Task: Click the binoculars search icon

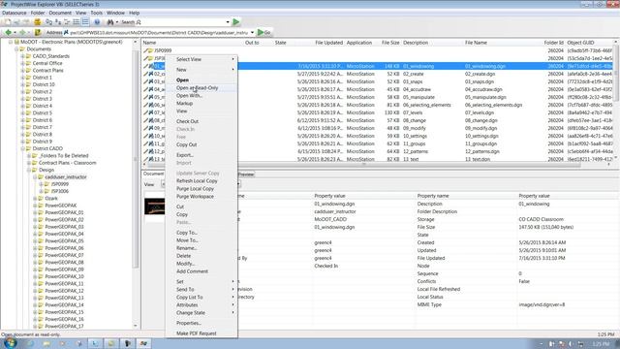Action: pyautogui.click(x=110, y=22)
